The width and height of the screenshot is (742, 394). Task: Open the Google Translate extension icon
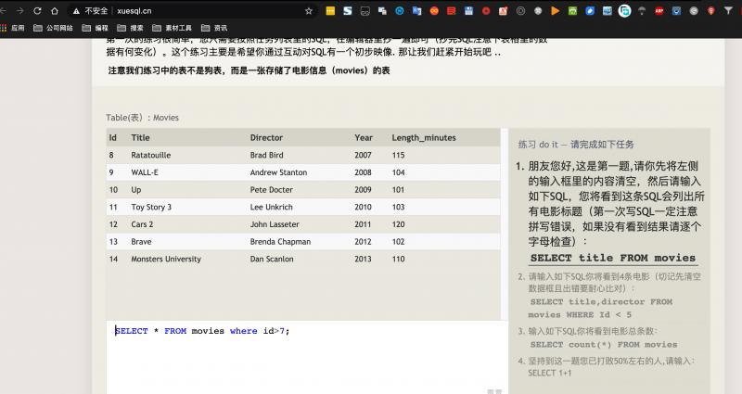416,10
